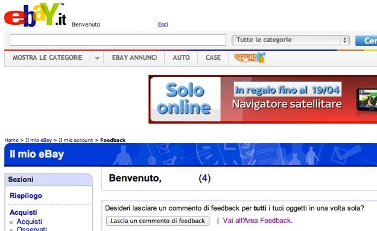Select the Case tab

(213, 58)
